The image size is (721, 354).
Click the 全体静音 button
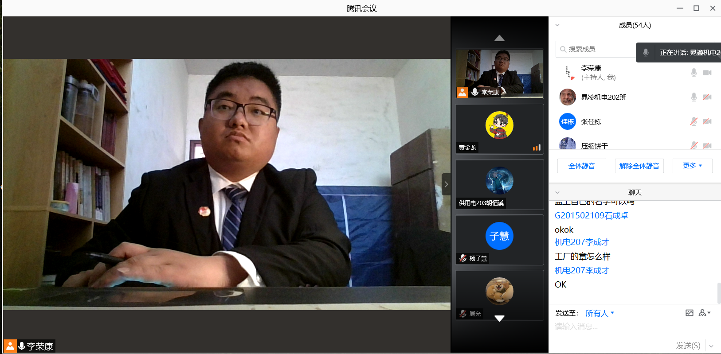pyautogui.click(x=581, y=166)
